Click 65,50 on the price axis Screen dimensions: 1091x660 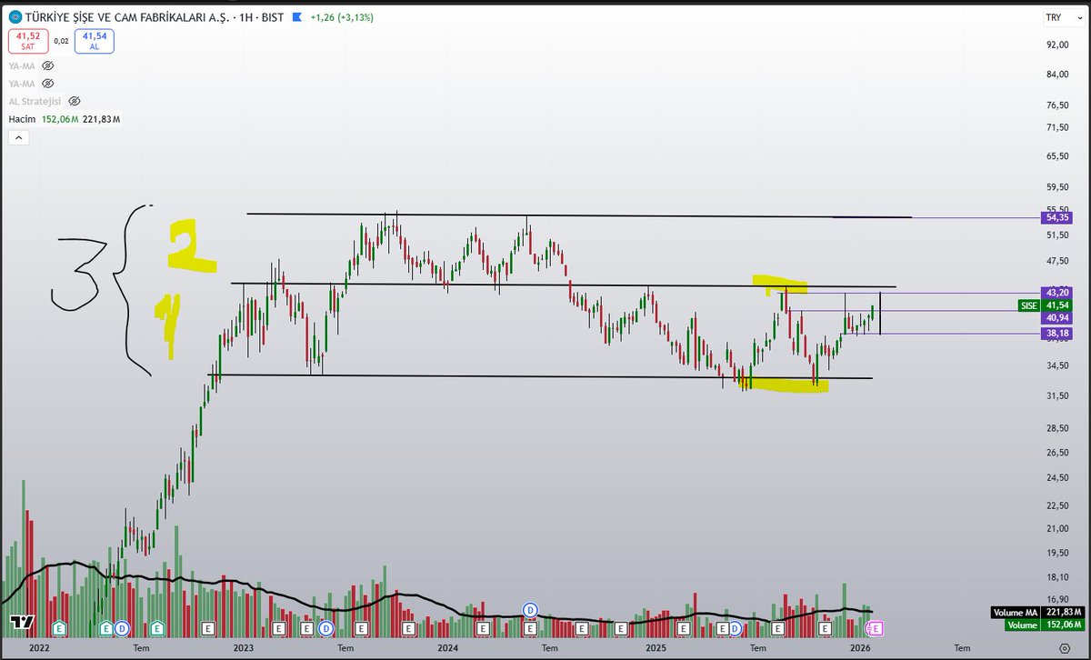1056,156
